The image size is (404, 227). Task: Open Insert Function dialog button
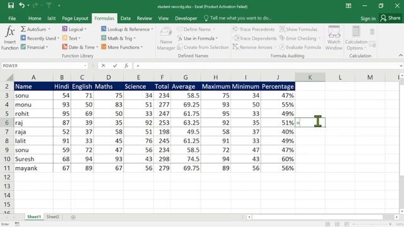(9, 38)
